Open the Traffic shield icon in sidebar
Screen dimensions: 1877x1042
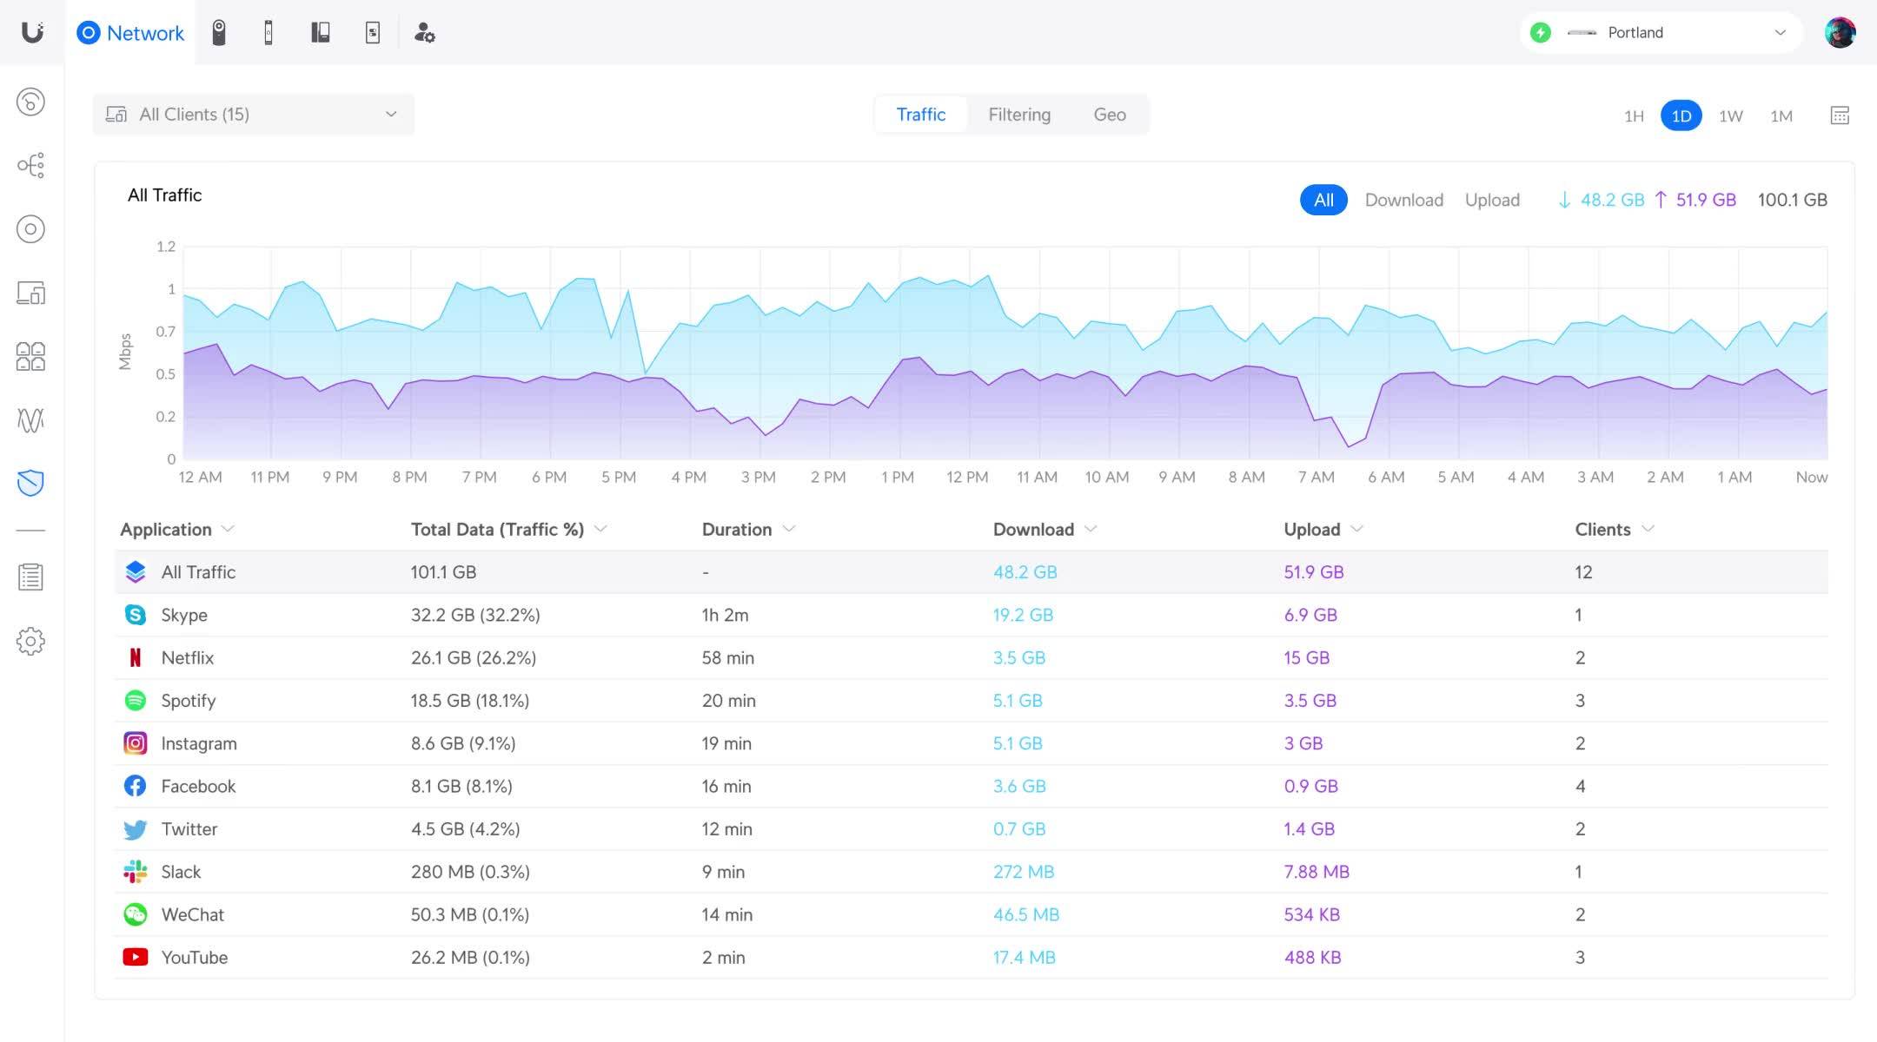click(x=30, y=483)
